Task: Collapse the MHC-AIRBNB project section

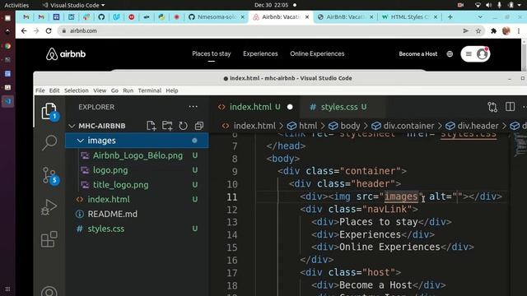Action: [x=72, y=126]
